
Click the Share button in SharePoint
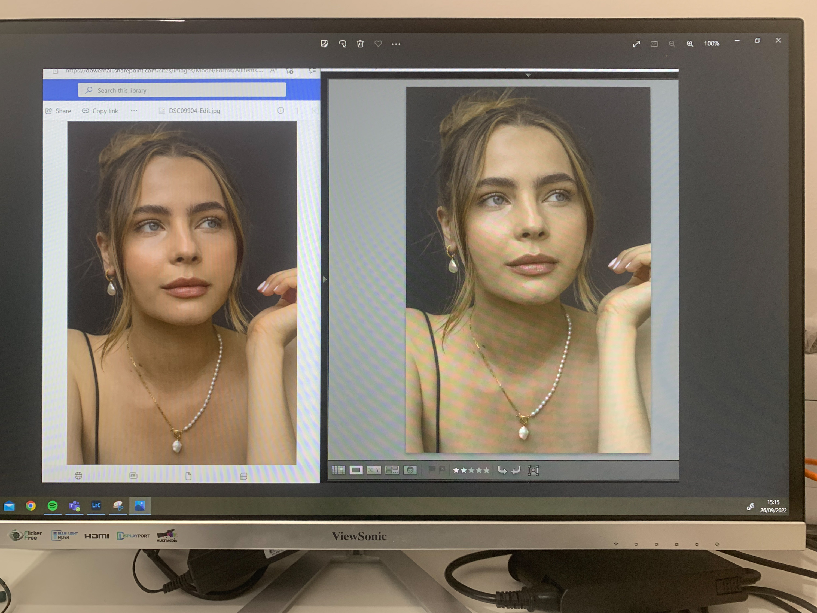tap(58, 111)
